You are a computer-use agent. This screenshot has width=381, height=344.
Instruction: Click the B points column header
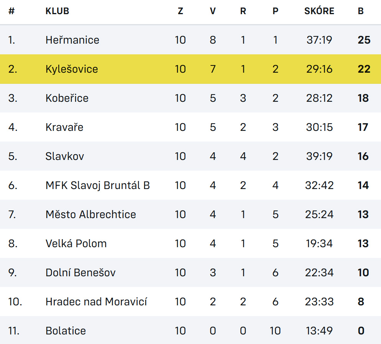pos(361,11)
